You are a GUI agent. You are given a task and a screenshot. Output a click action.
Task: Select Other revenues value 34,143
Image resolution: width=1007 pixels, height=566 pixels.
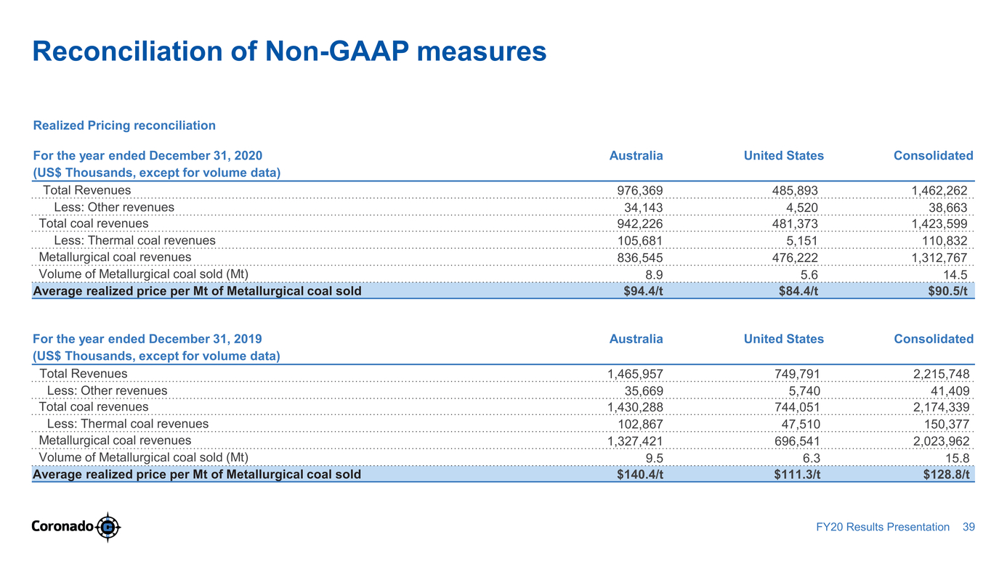[x=643, y=208]
